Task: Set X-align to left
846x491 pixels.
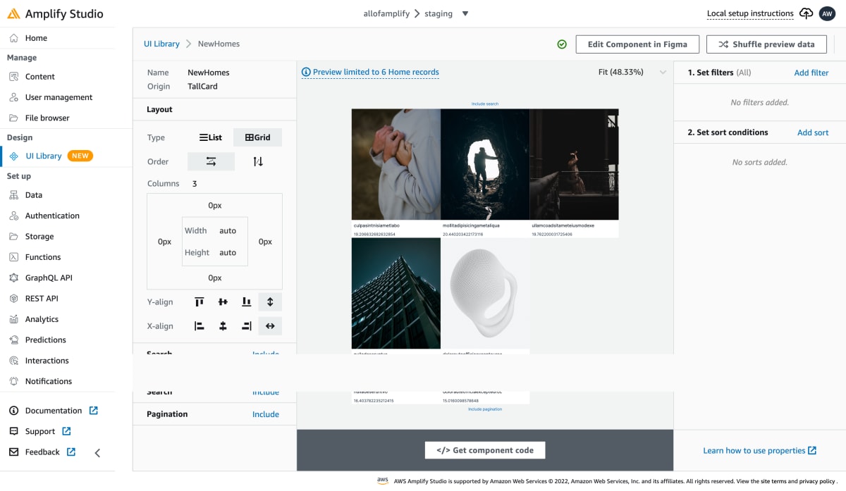Action: pyautogui.click(x=200, y=326)
